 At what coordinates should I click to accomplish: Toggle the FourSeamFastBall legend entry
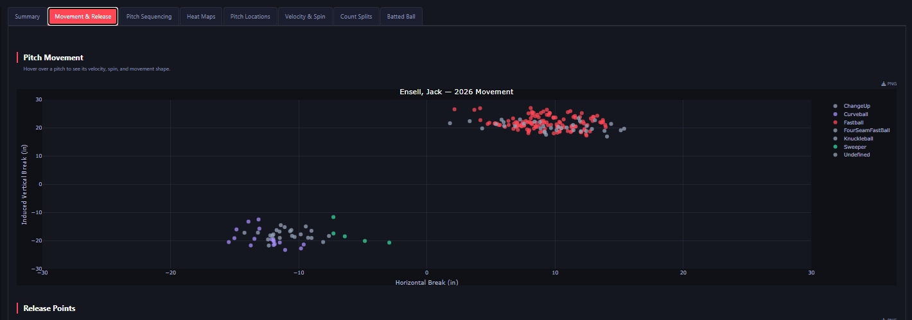pos(861,130)
